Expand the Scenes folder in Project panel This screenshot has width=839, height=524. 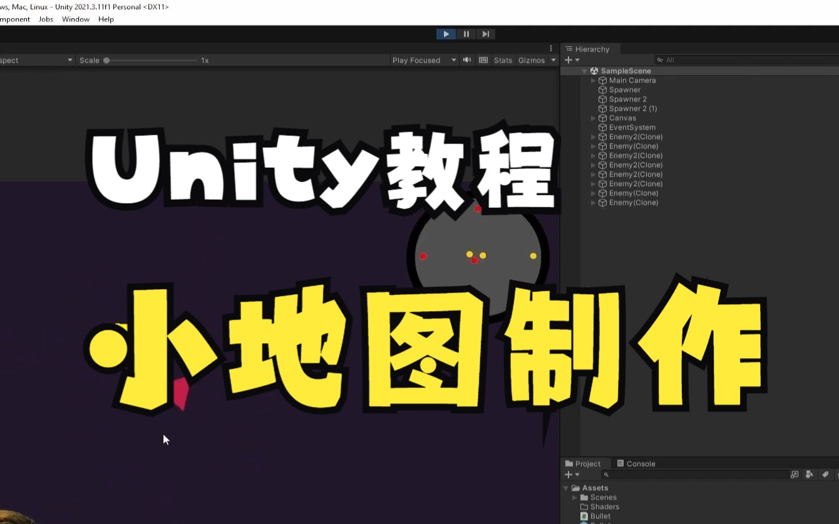574,497
